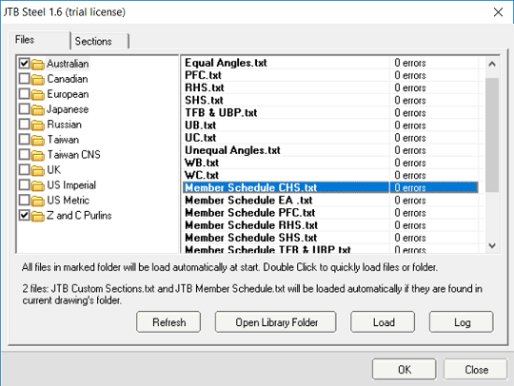Click the US Metric folder icon

pos(38,201)
